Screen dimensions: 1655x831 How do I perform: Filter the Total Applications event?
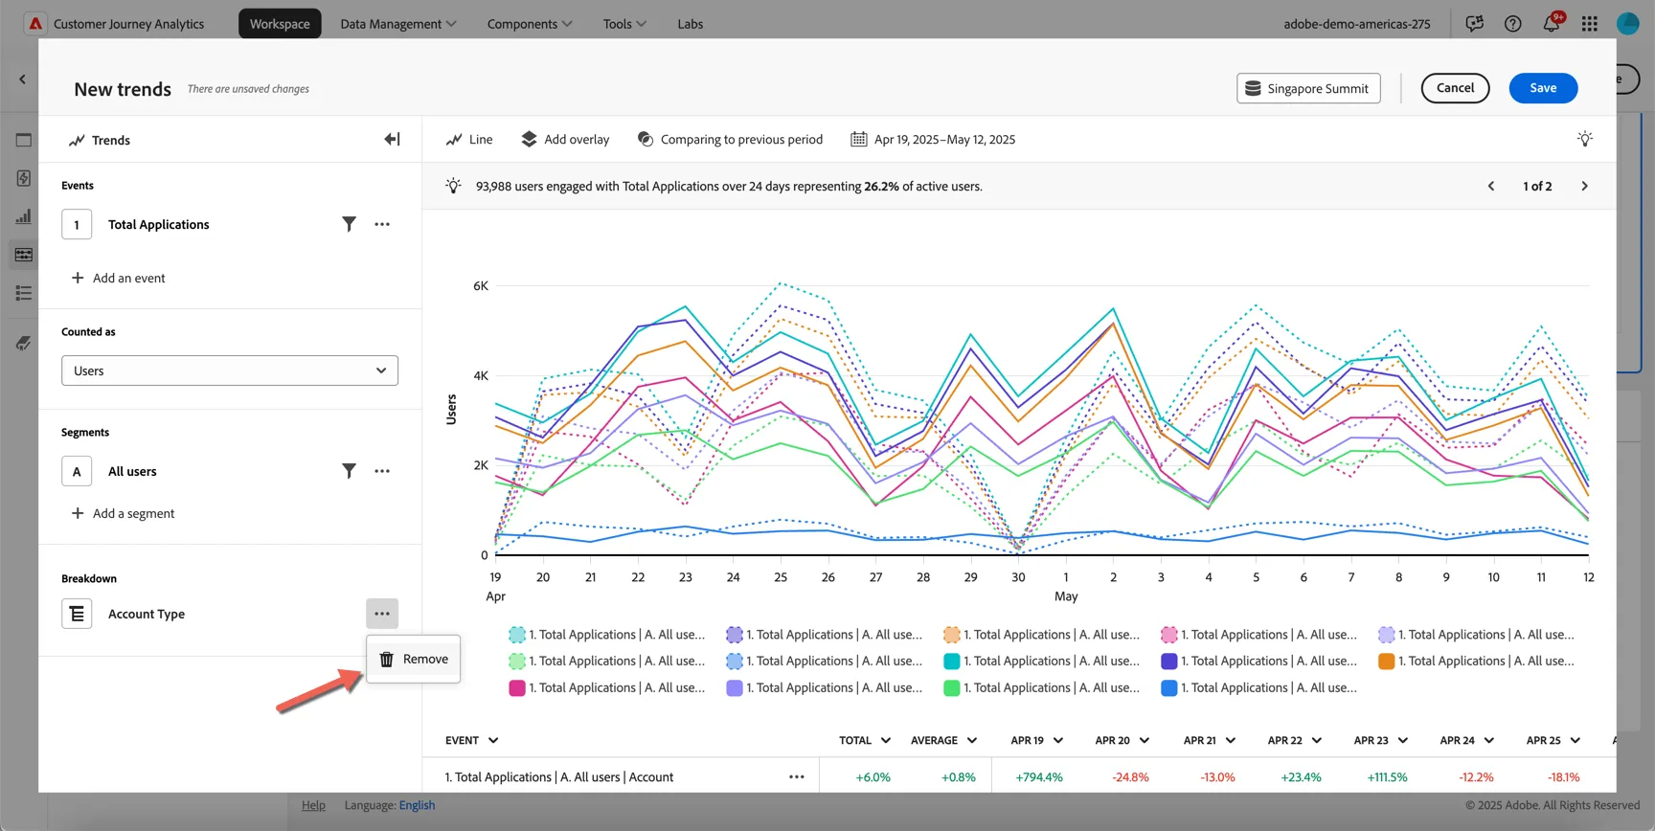(349, 224)
